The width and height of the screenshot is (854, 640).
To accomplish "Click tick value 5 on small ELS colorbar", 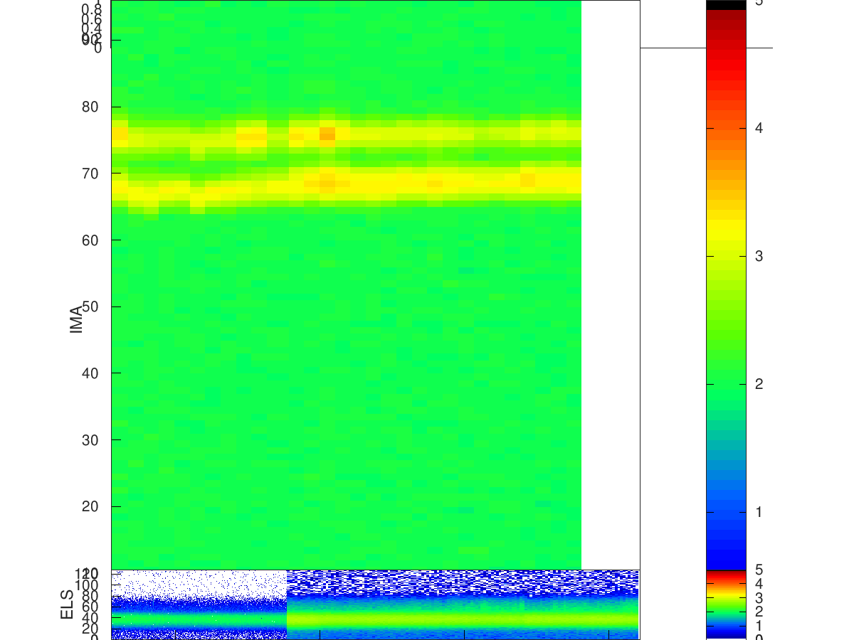I will tap(759, 570).
